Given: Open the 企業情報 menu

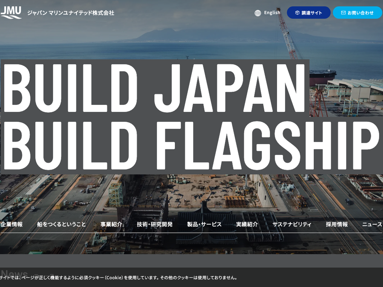Looking at the screenshot, I should 11,224.
